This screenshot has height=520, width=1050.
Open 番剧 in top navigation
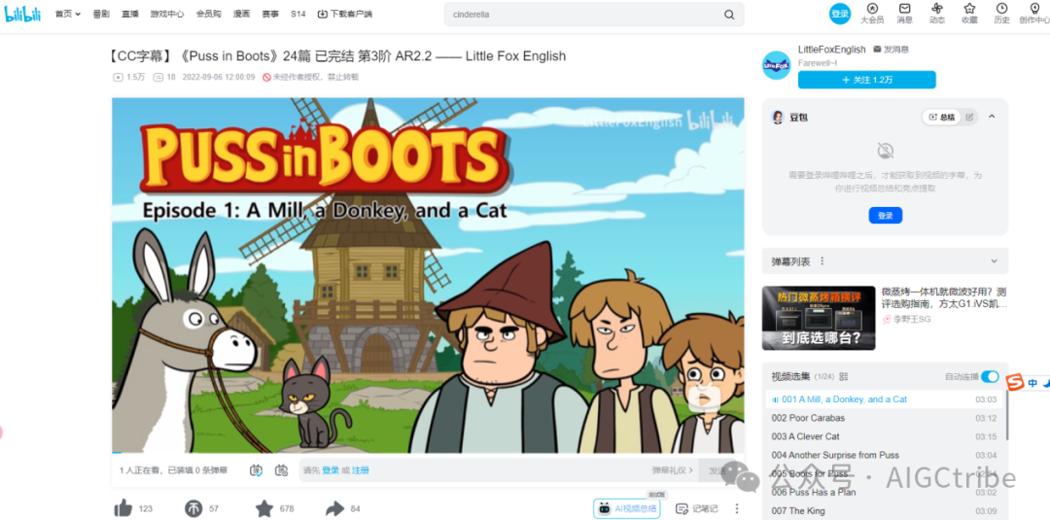click(101, 14)
